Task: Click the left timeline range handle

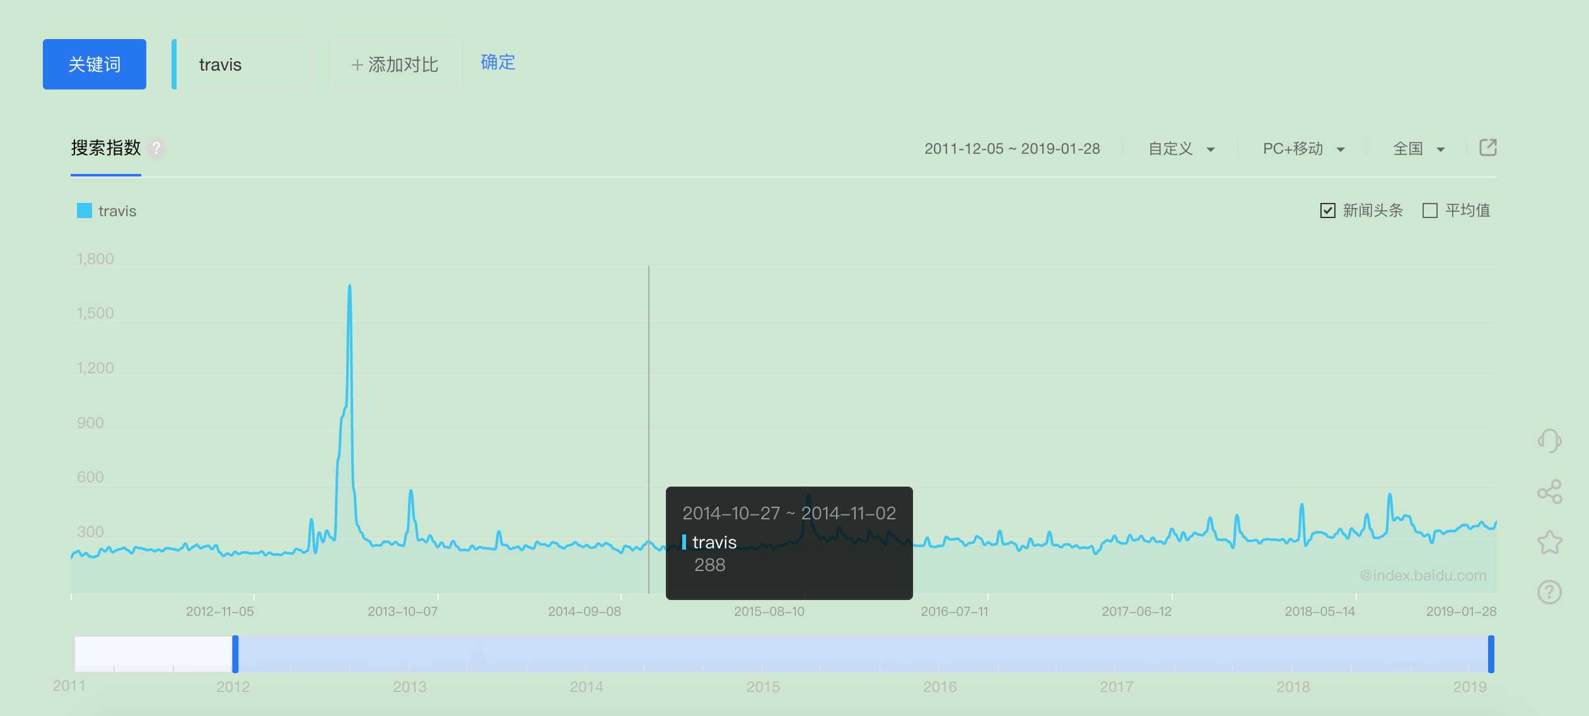Action: pos(235,654)
